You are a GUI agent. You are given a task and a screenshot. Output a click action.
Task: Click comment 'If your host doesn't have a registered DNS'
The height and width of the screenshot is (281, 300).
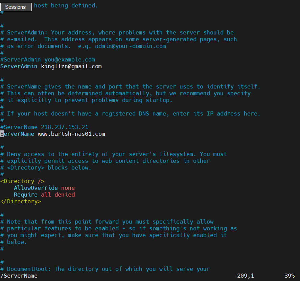pos(130,114)
